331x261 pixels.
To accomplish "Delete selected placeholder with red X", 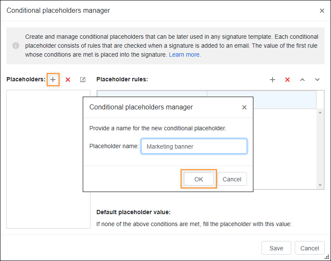I will 68,80.
